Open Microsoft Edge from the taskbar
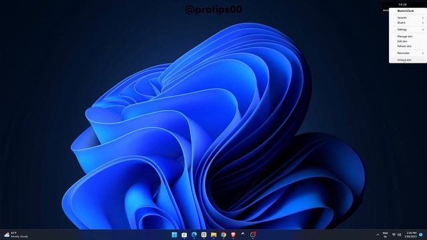Image resolution: width=427 pixels, height=240 pixels. click(x=194, y=235)
